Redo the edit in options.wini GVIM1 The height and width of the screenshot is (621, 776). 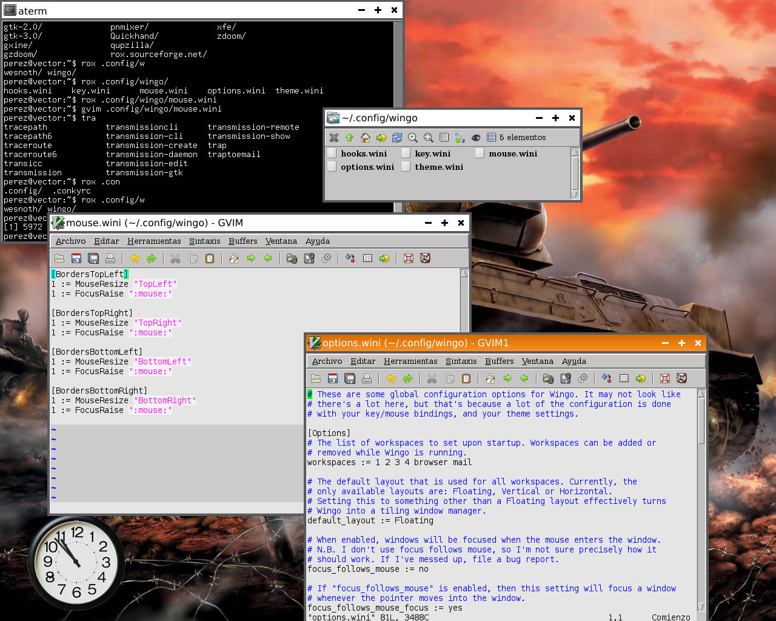408,378
